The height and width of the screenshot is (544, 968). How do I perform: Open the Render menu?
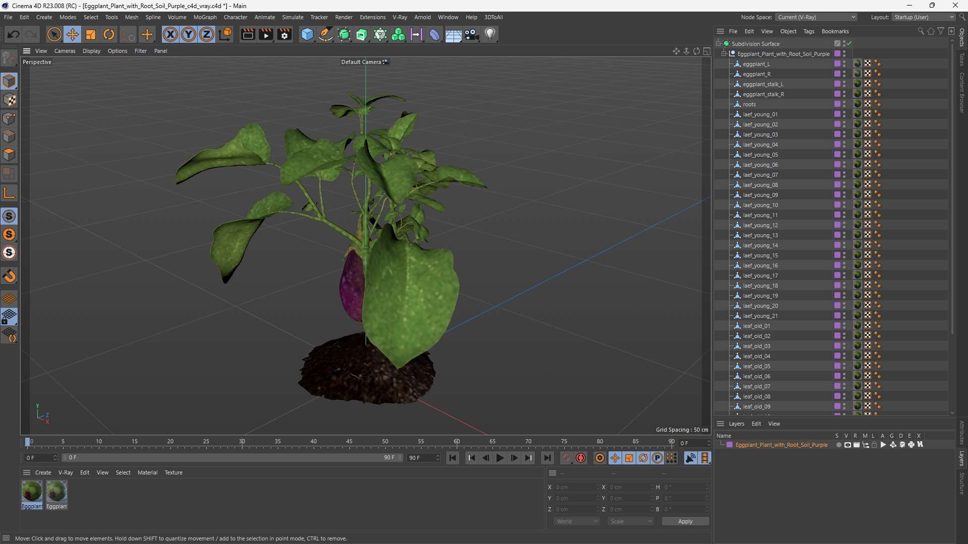(x=344, y=17)
